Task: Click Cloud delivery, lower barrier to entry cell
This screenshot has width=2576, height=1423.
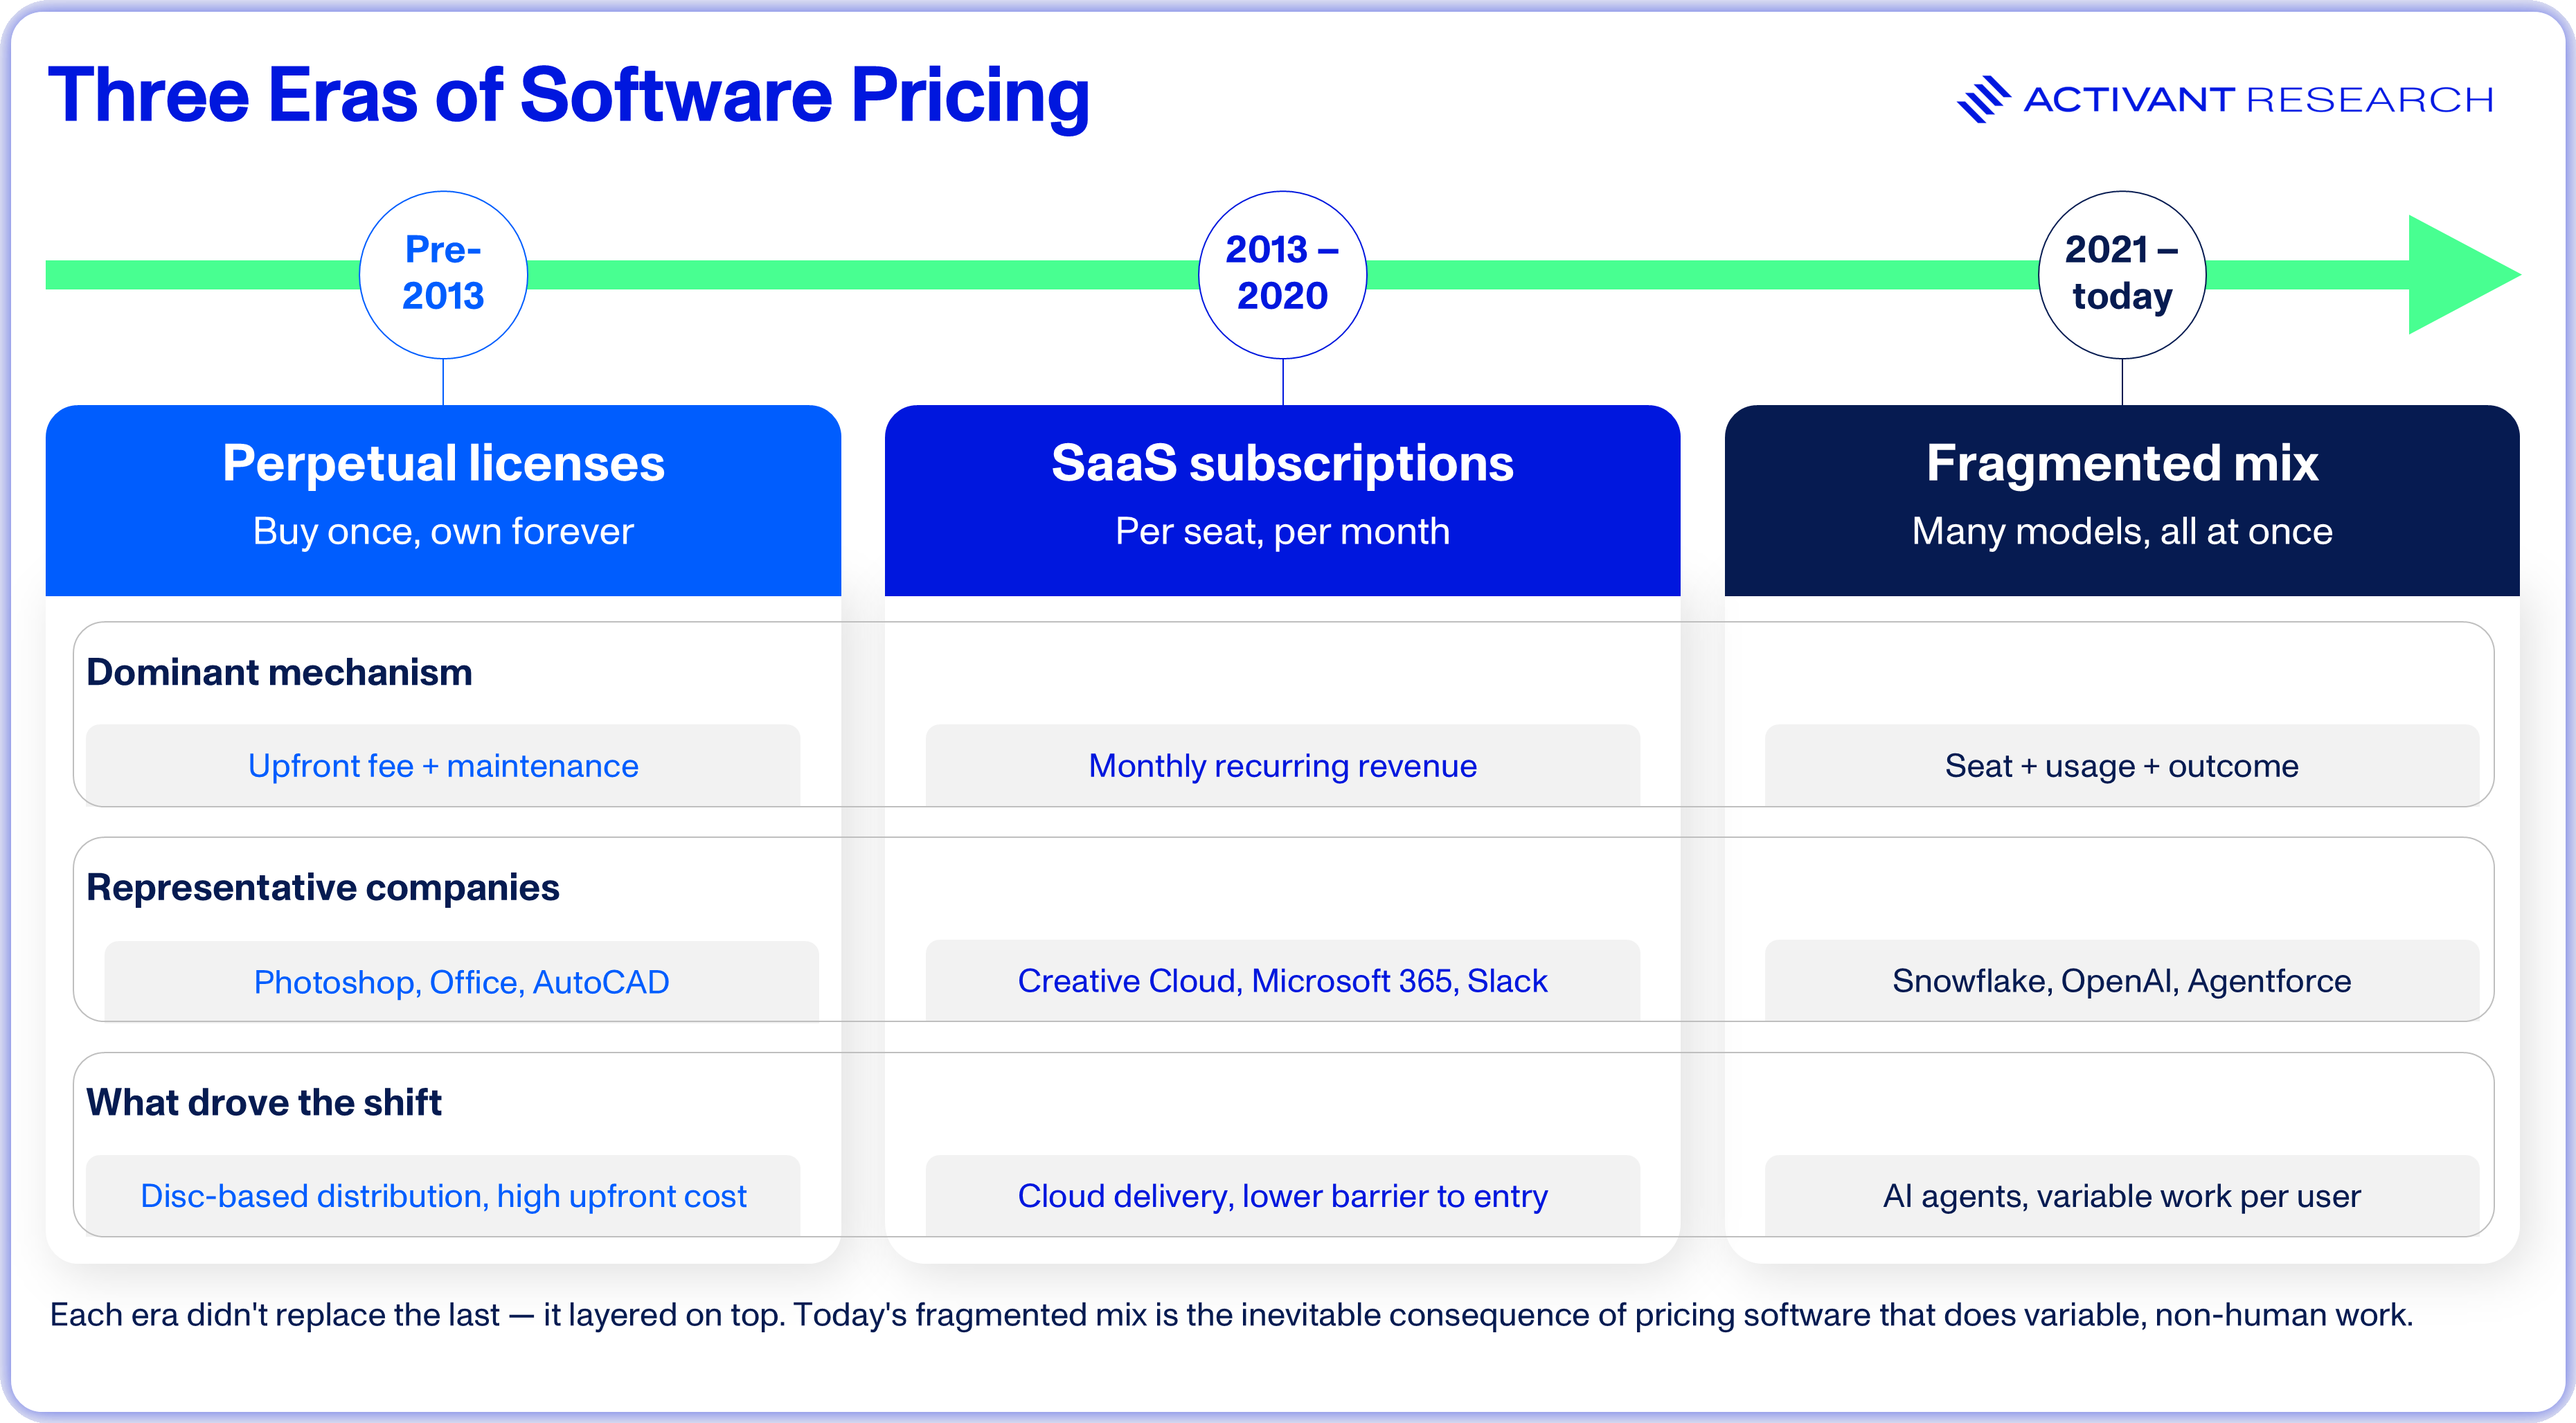Action: pyautogui.click(x=1282, y=1195)
